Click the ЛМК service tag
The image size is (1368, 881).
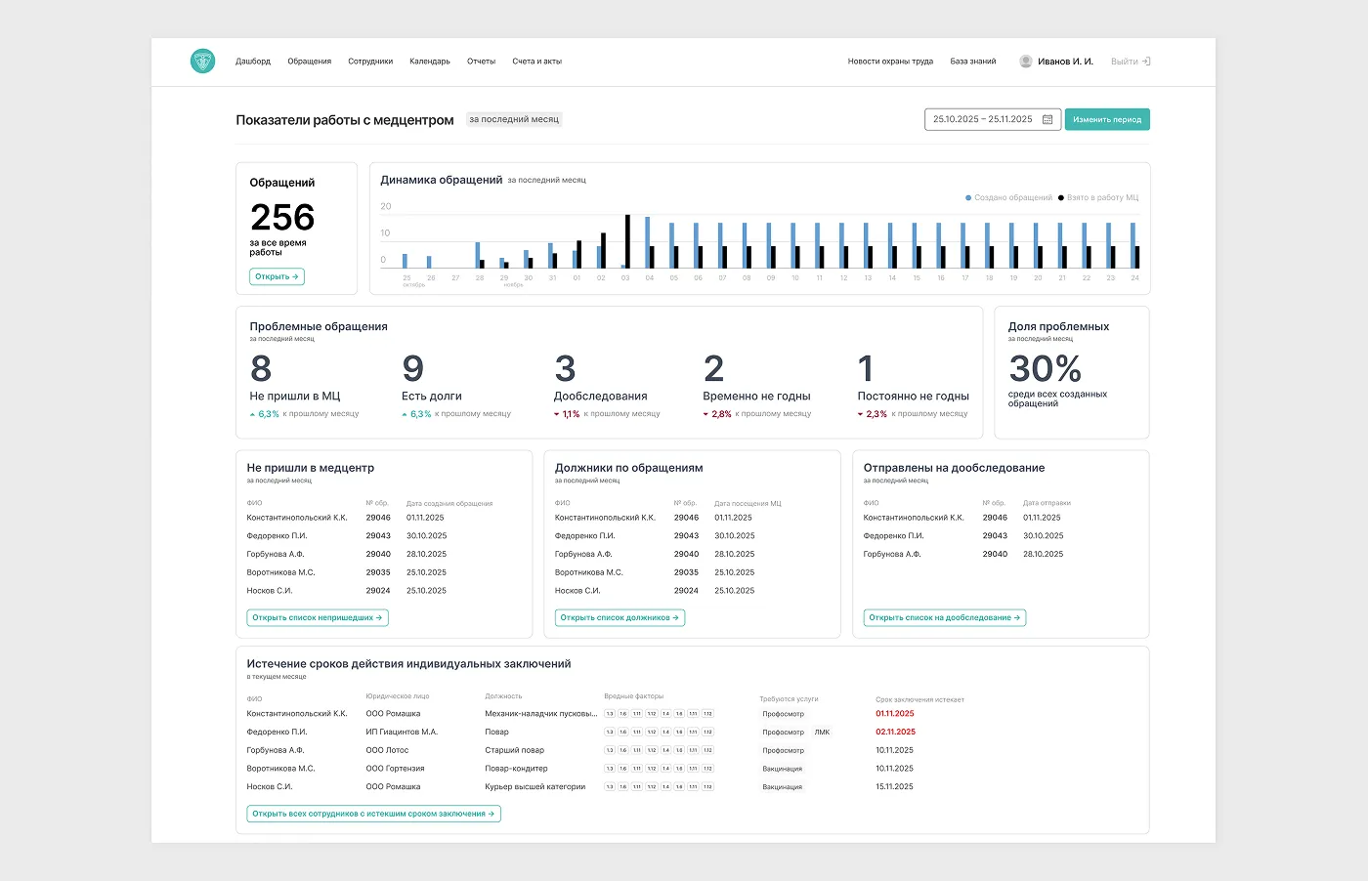pyautogui.click(x=822, y=732)
